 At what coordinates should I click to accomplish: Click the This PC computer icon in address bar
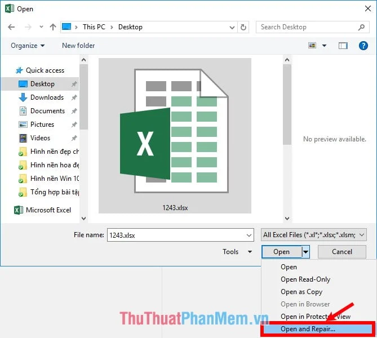(66, 26)
